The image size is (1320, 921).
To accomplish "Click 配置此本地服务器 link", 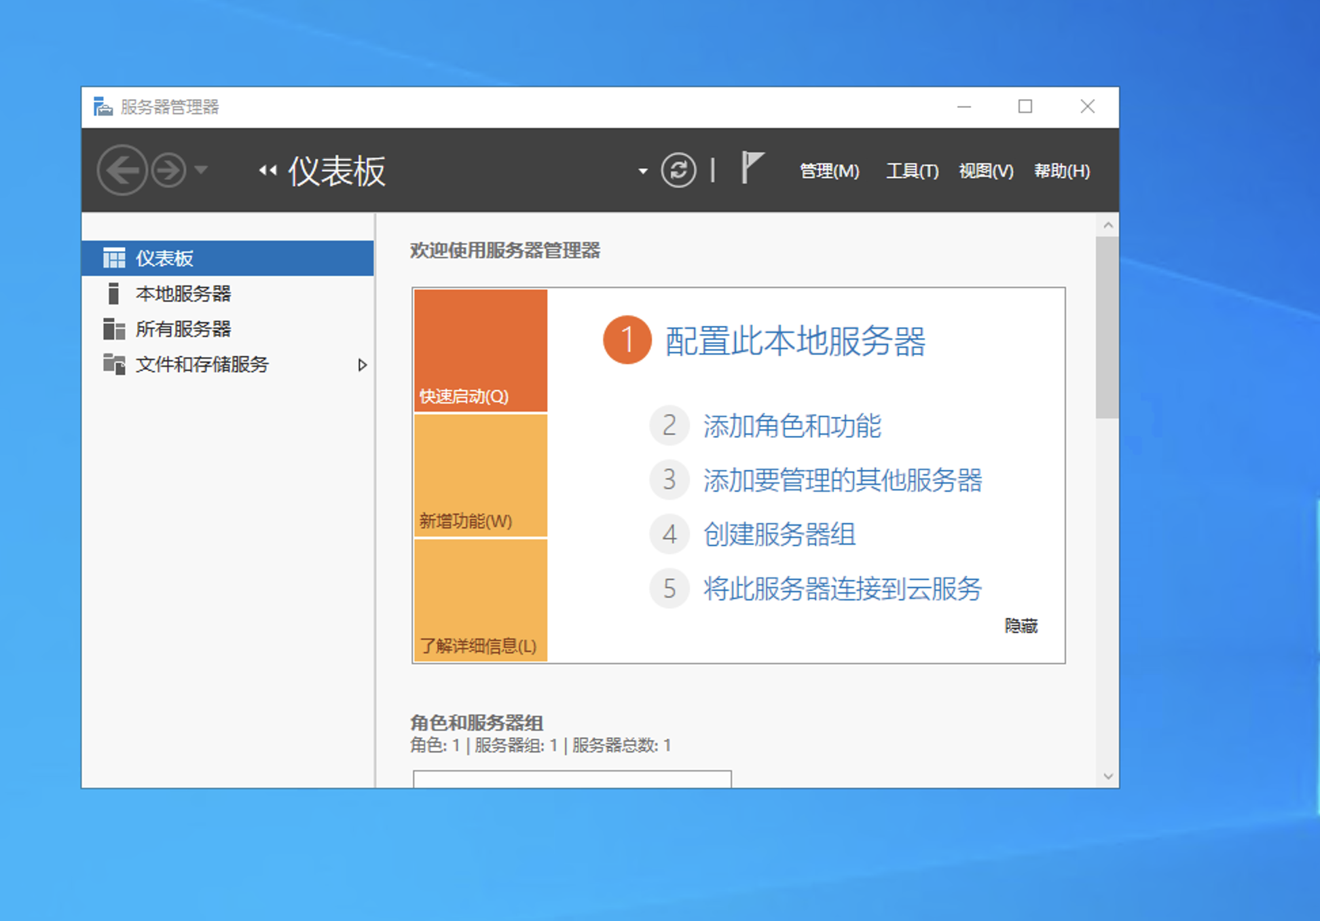I will [795, 341].
